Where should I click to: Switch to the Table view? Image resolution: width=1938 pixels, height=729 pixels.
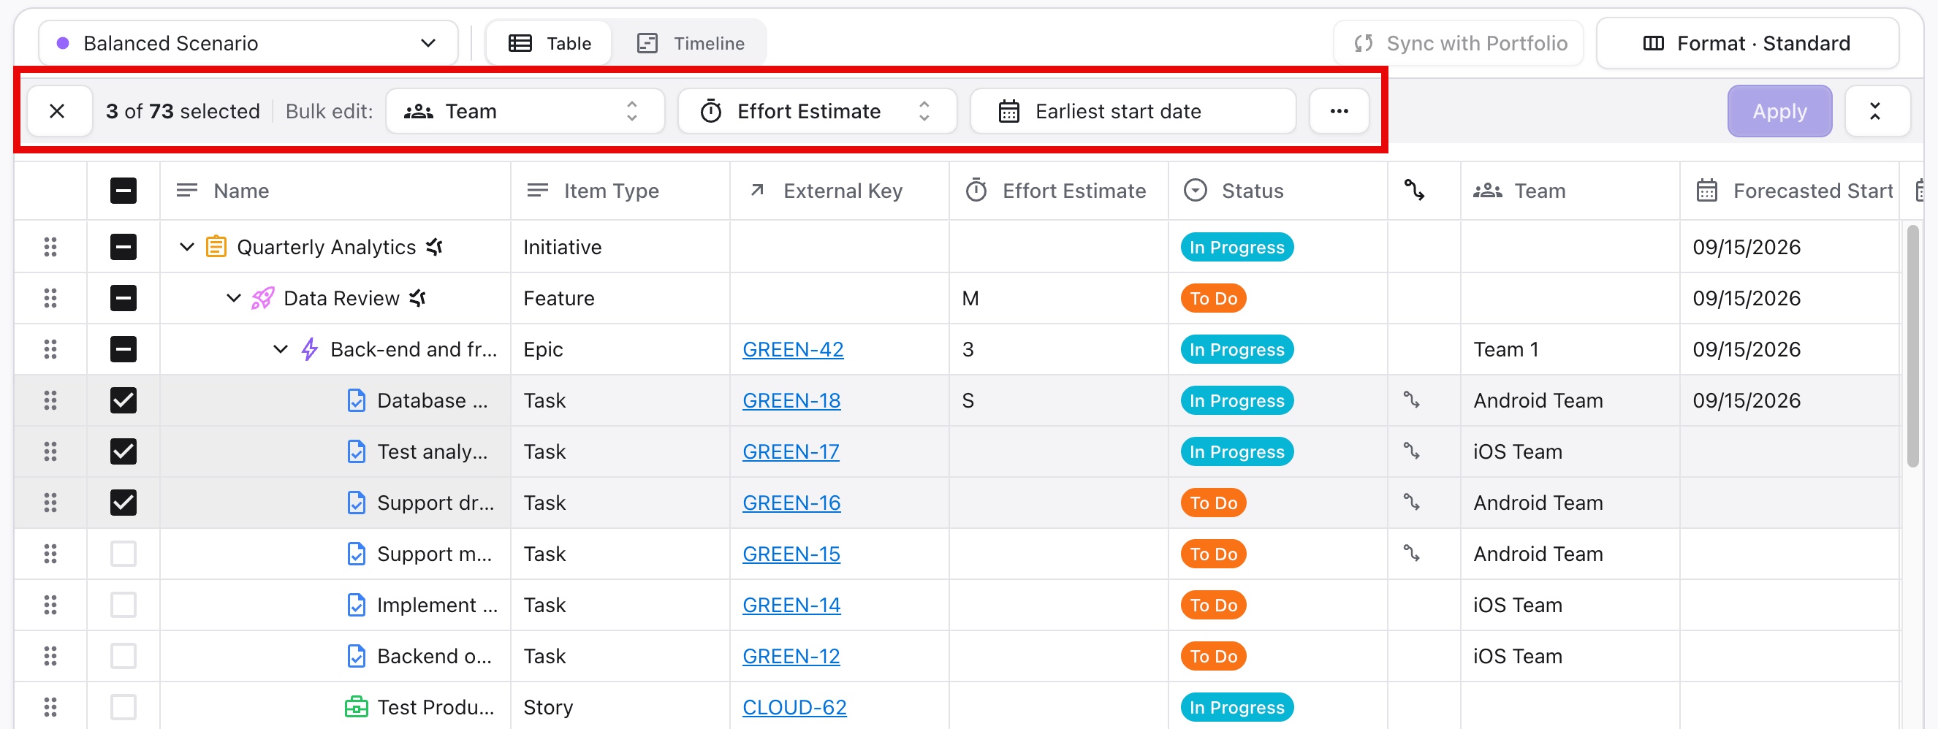pos(550,44)
